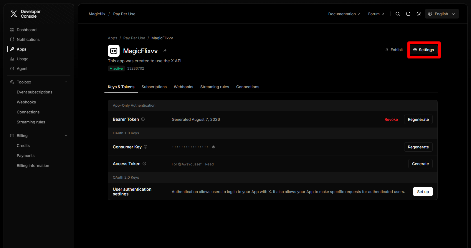Click the Usage bar chart icon
The height and width of the screenshot is (248, 471).
tap(12, 59)
